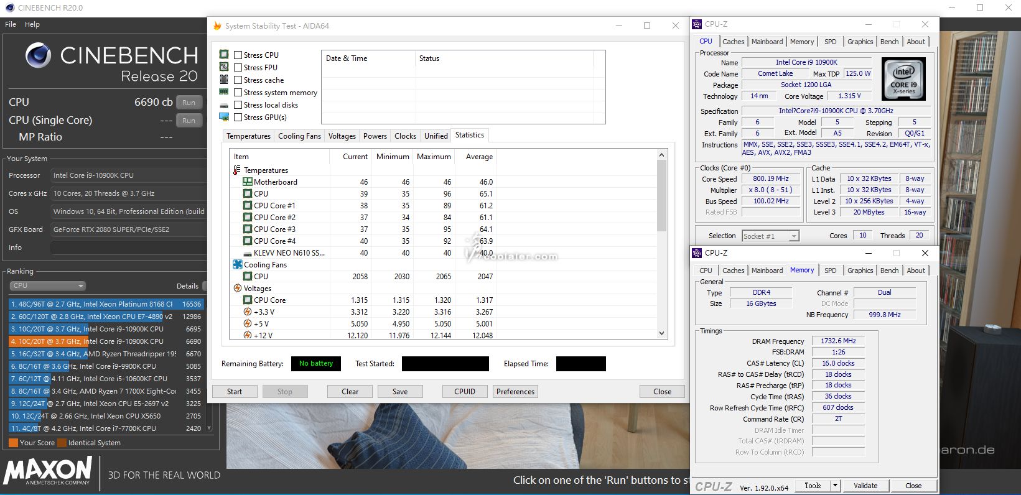Click the Cooling Fans category icon

pos(237,264)
